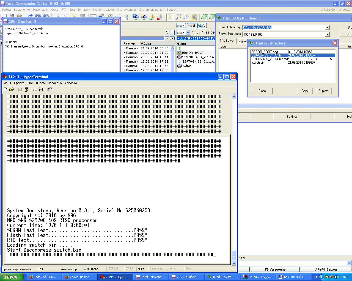Click HyperTerminal vertical scrollbar down arrow
The image size is (352, 281).
(x=234, y=263)
